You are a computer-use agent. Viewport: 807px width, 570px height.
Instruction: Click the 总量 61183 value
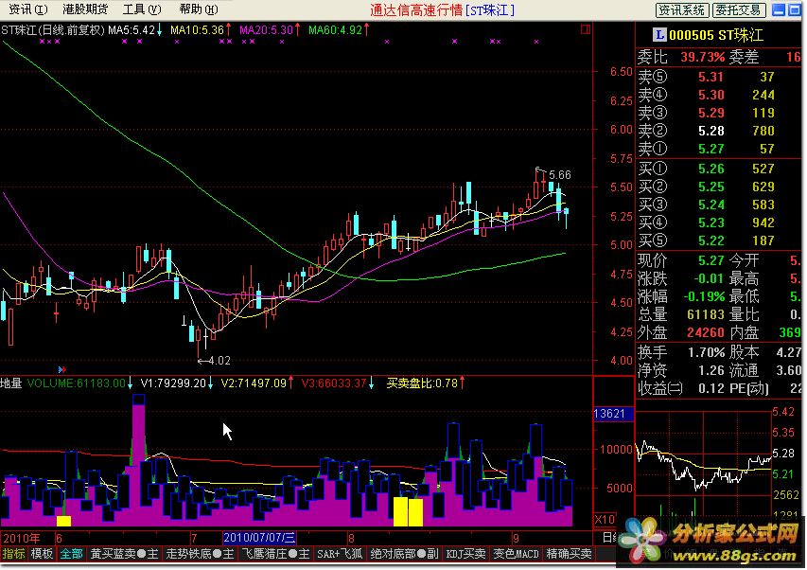pyautogui.click(x=706, y=314)
